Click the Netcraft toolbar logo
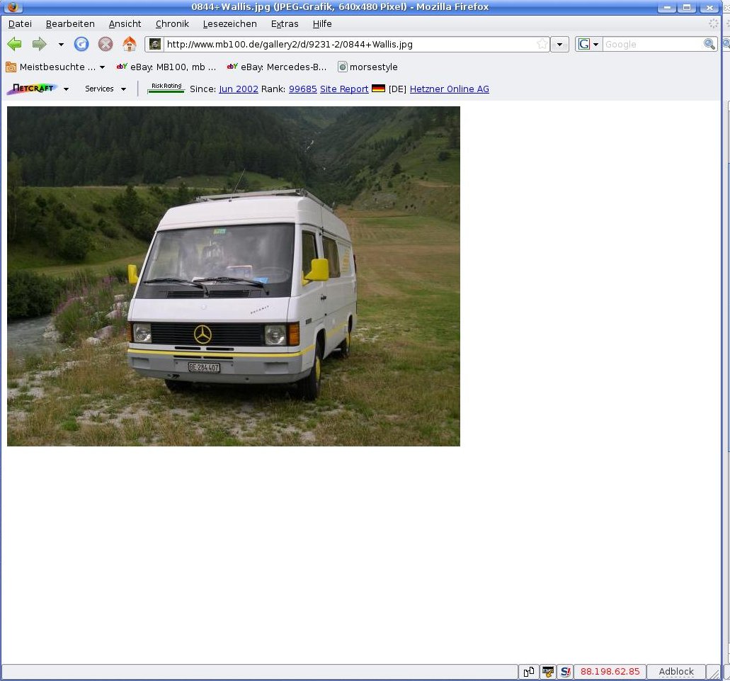Image resolution: width=730 pixels, height=681 pixels. point(32,89)
